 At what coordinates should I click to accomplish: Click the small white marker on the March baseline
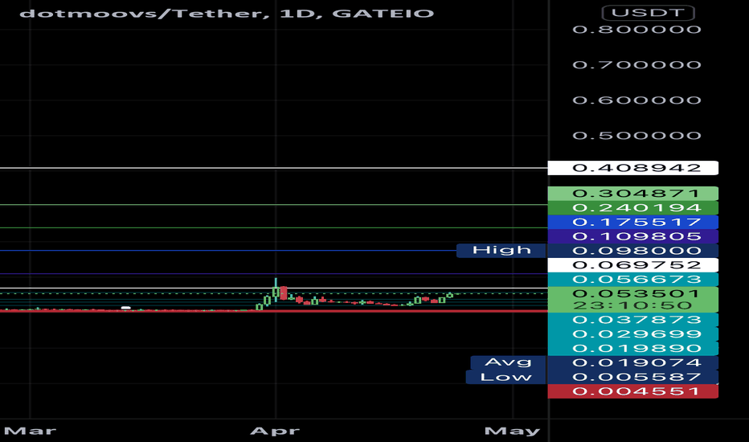pyautogui.click(x=125, y=308)
